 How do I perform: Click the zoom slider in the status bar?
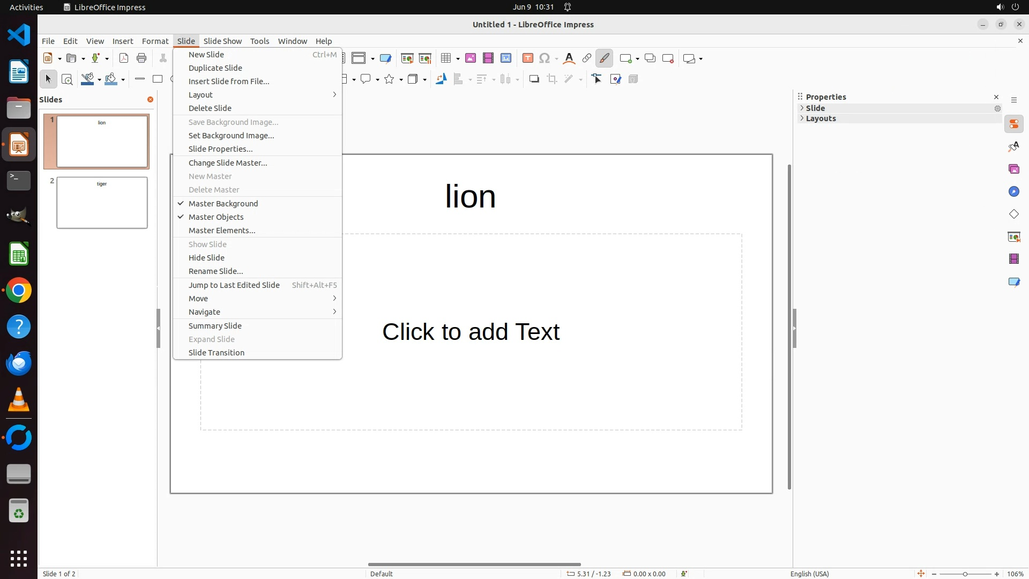tap(965, 574)
